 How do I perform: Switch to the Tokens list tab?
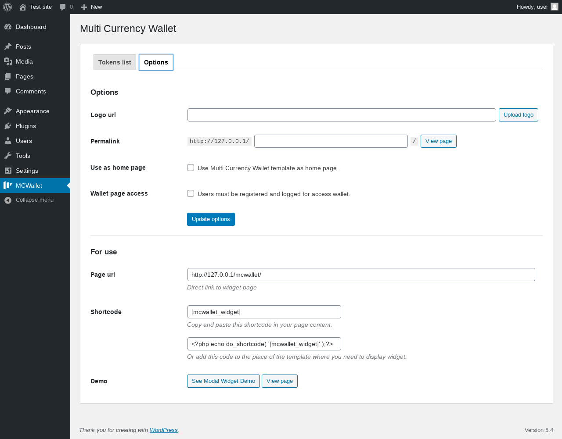click(x=115, y=62)
